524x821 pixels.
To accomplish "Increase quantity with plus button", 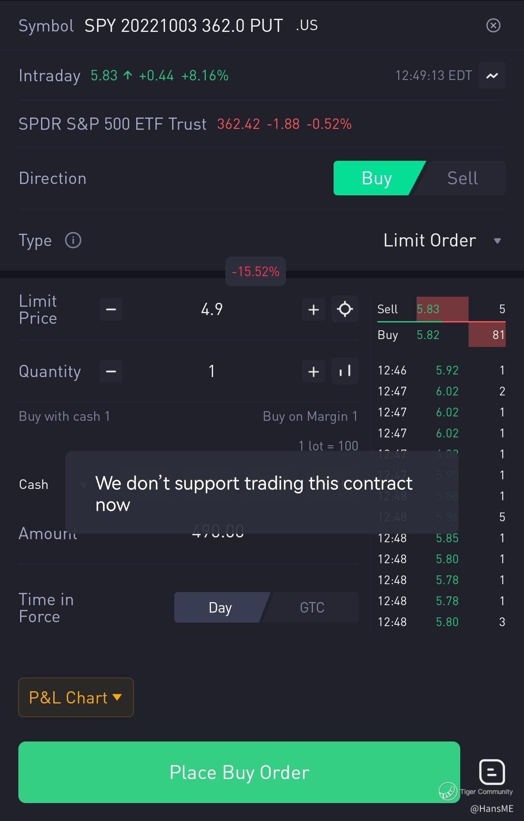I will click(314, 372).
